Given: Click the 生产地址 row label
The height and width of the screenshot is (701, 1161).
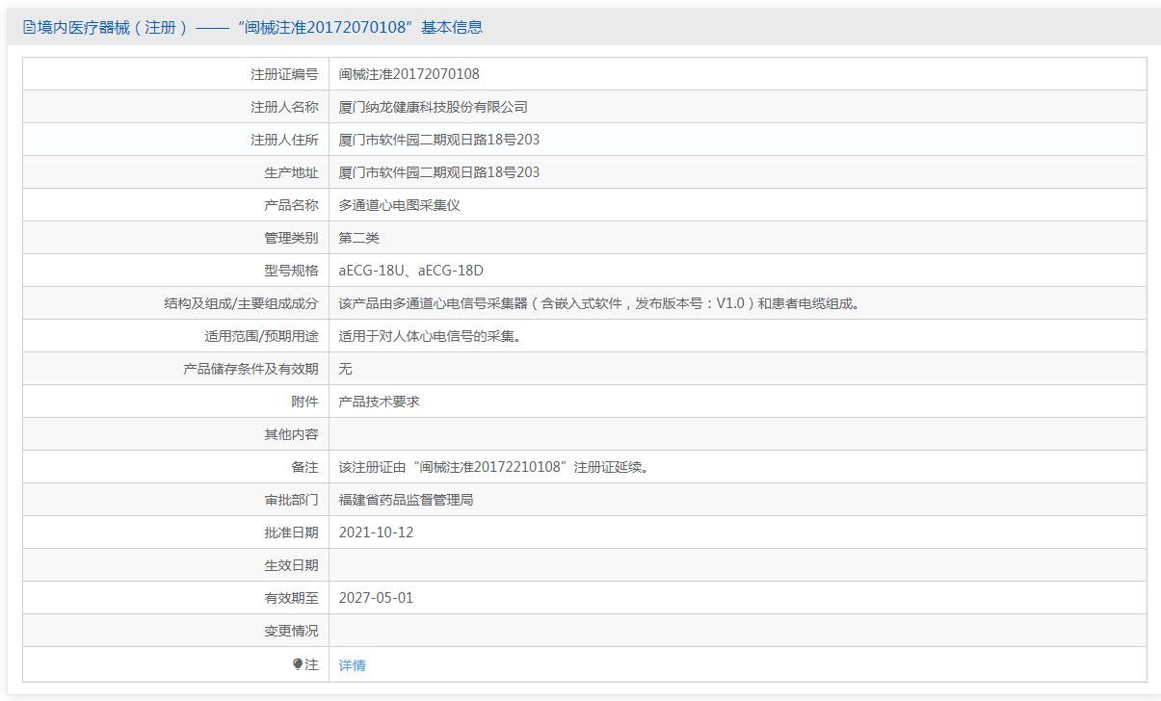Looking at the screenshot, I should point(291,172).
